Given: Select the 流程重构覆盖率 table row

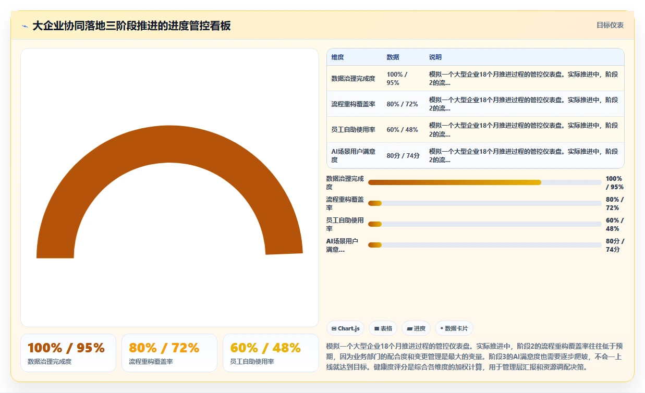Looking at the screenshot, I should click(476, 104).
